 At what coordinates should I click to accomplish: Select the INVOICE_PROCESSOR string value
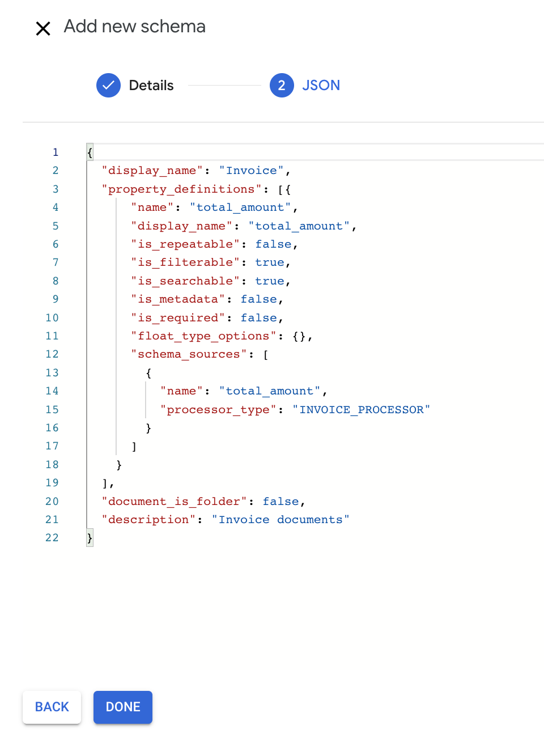(x=361, y=410)
